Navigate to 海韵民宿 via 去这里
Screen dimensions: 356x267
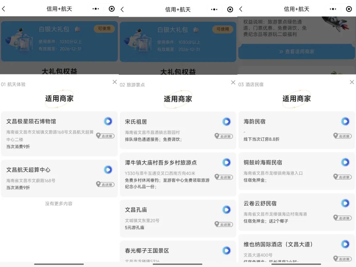342,136
